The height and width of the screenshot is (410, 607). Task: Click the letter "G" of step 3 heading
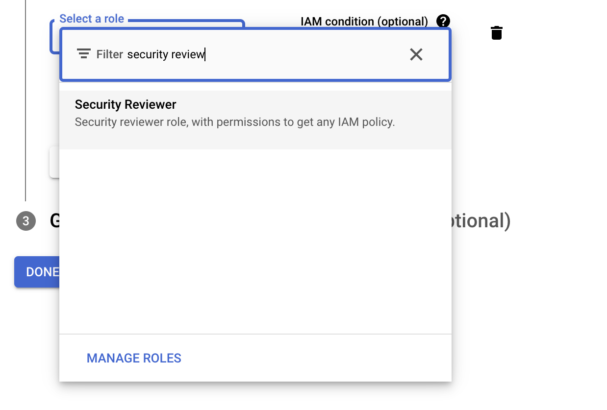coord(54,221)
